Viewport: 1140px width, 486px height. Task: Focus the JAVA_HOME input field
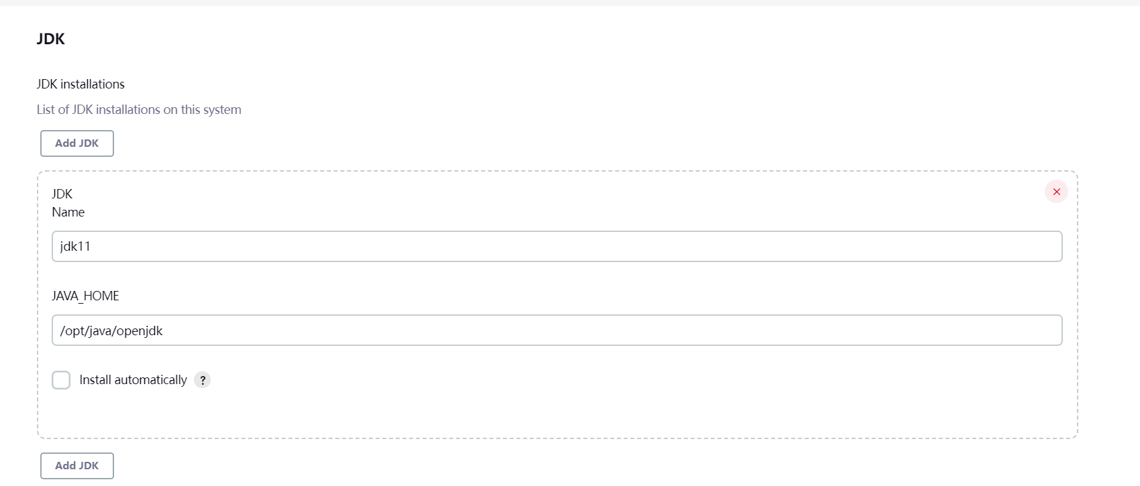point(557,330)
